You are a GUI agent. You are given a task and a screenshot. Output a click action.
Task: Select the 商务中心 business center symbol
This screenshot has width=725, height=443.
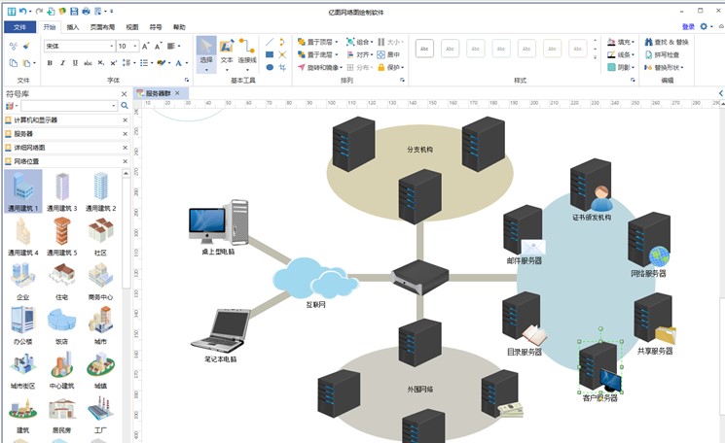point(101,281)
